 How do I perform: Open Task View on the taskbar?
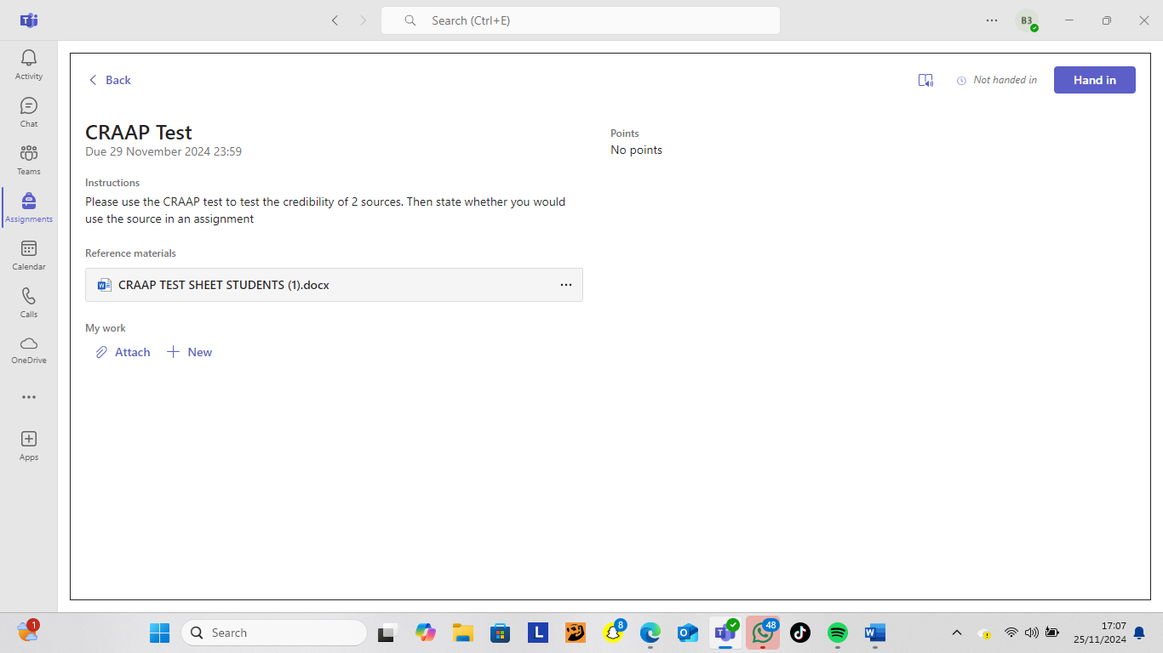click(x=388, y=633)
